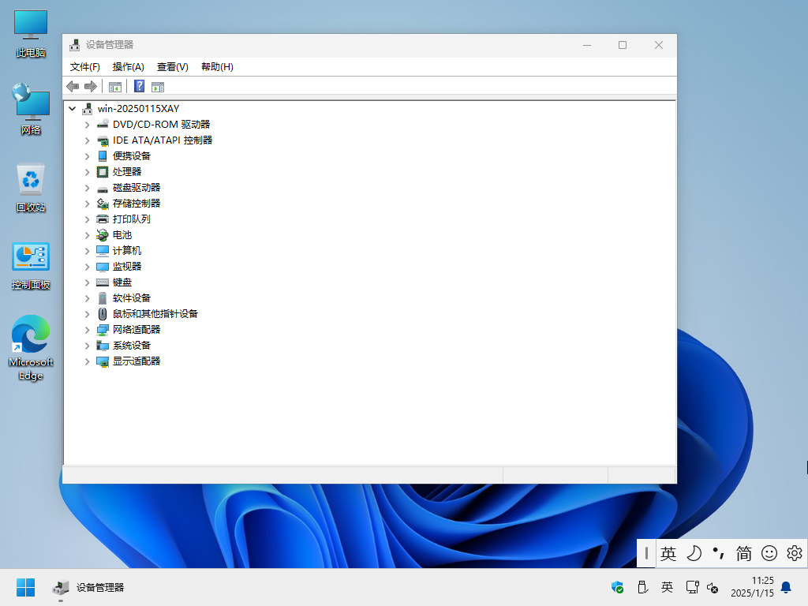The image size is (808, 606).
Task: Expand the 显示适配器 node
Action: click(87, 361)
